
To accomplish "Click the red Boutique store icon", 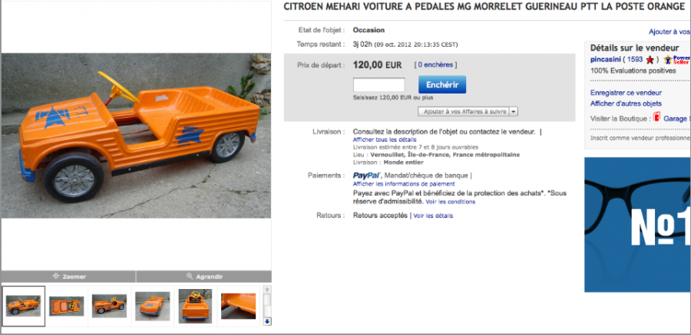I will click(656, 118).
